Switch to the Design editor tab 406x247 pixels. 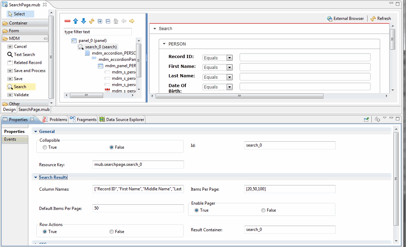click(x=9, y=110)
